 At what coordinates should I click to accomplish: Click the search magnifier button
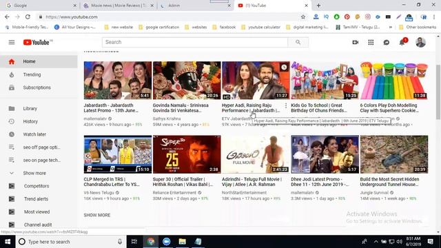pyautogui.click(x=298, y=42)
